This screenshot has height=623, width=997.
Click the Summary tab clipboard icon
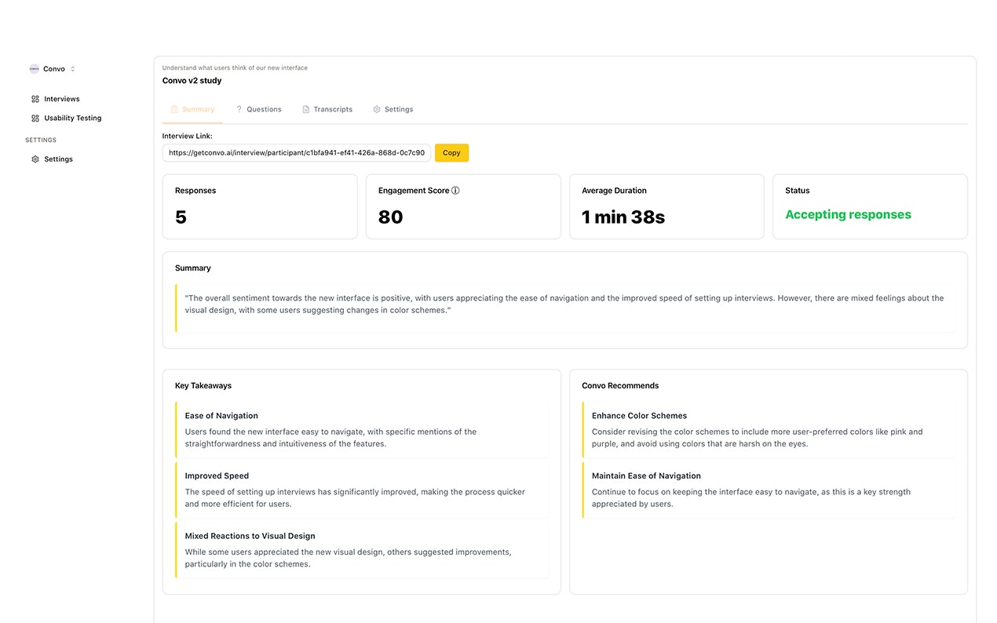pyautogui.click(x=174, y=110)
